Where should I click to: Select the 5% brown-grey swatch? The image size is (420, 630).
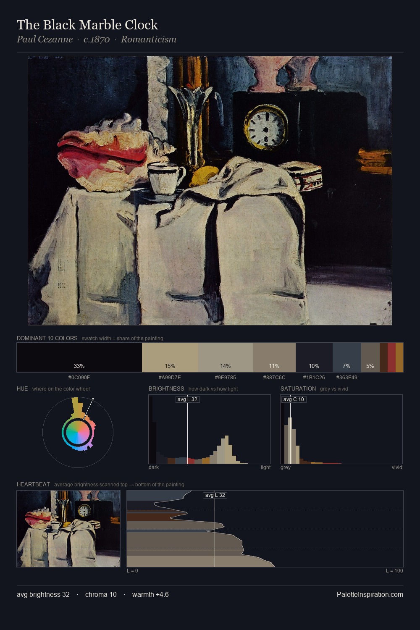pyautogui.click(x=370, y=357)
